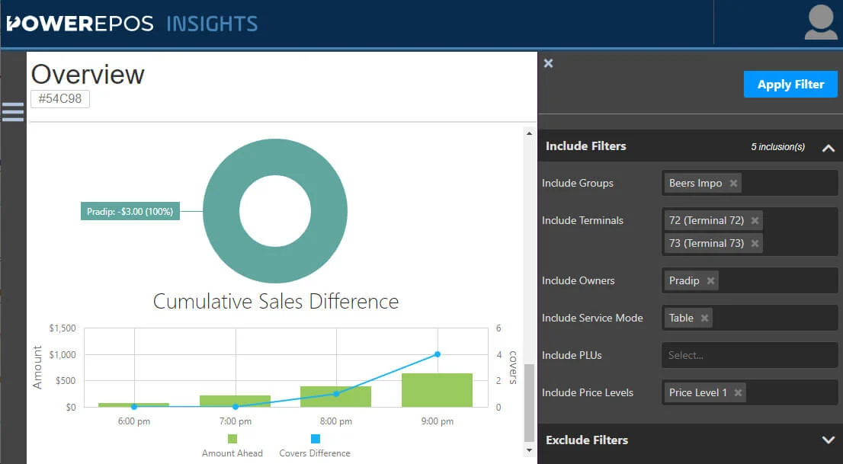Remove the Price Level 1 tag
The height and width of the screenshot is (464, 843).
click(x=738, y=393)
